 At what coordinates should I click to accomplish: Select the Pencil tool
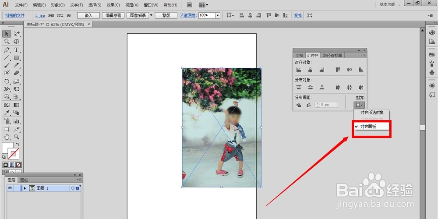(x=17, y=65)
